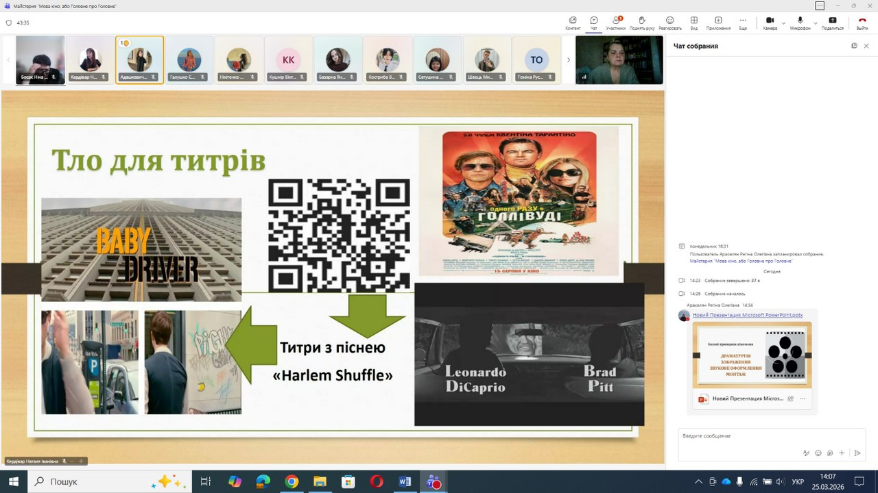Open the Майстерня meeting link in chat

coord(741,261)
